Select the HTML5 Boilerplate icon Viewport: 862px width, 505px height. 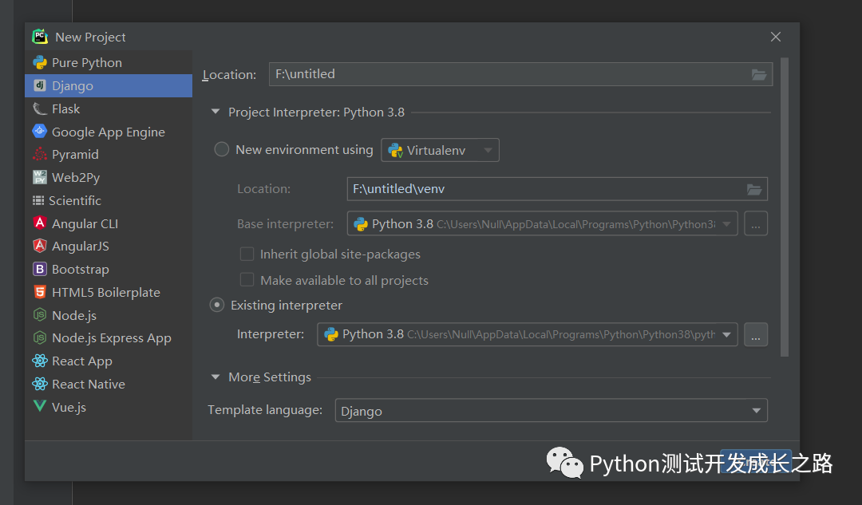(39, 293)
